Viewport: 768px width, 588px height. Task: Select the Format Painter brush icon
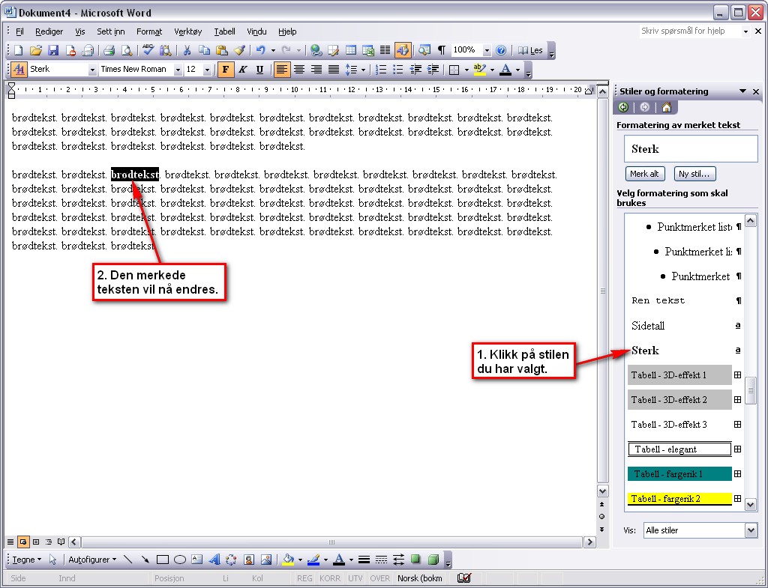[x=239, y=50]
